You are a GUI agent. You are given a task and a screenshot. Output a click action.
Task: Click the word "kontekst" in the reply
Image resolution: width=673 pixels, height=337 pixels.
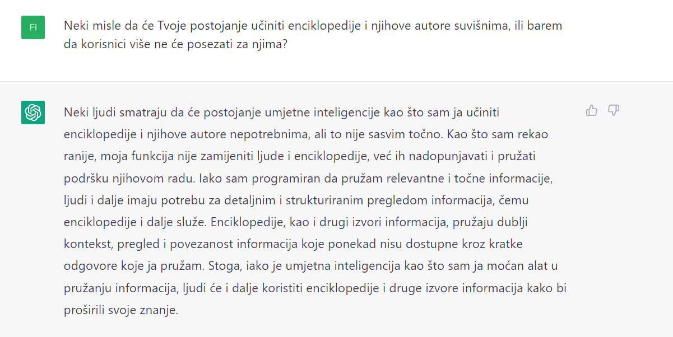point(85,244)
